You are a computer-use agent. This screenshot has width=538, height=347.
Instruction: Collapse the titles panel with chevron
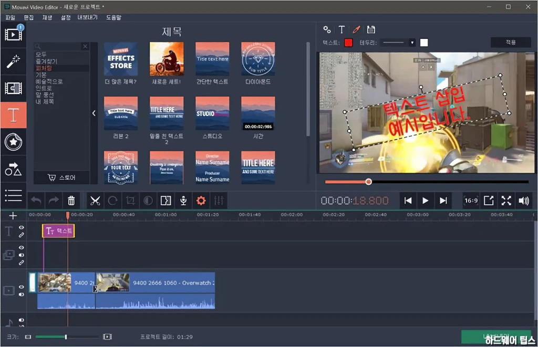(x=94, y=113)
